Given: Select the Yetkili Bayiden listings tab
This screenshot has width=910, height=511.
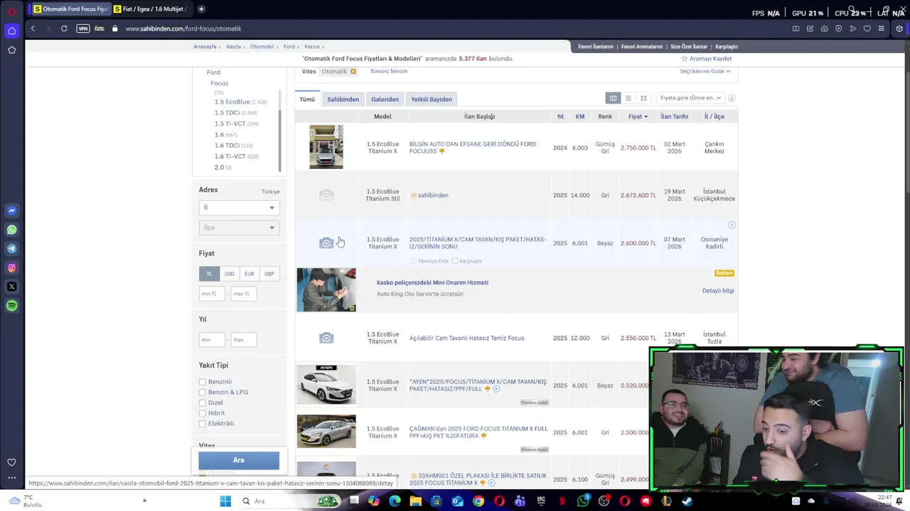Looking at the screenshot, I should tap(432, 99).
